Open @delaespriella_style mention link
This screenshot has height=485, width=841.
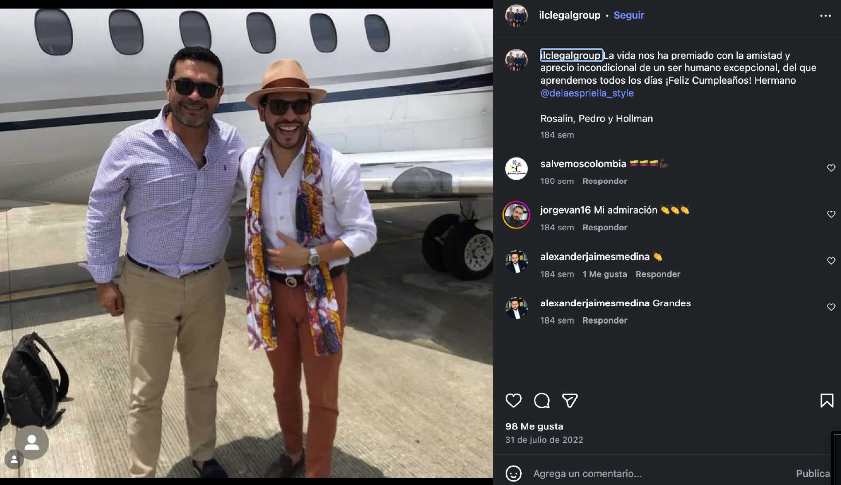coord(587,93)
